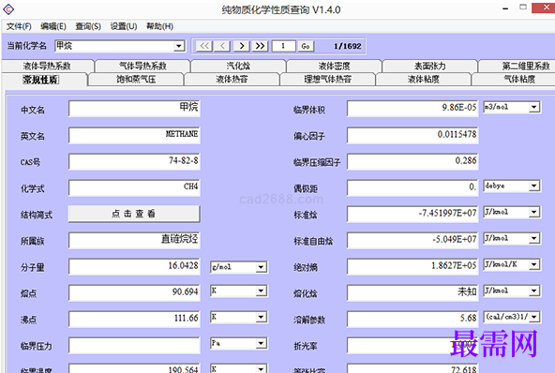
Task: Go to first record with << button
Action: tap(204, 46)
